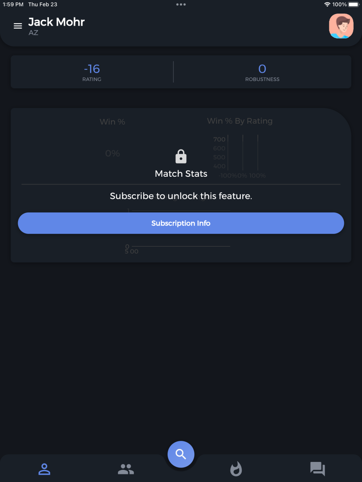Tap the Robustness score of 0

(262, 69)
